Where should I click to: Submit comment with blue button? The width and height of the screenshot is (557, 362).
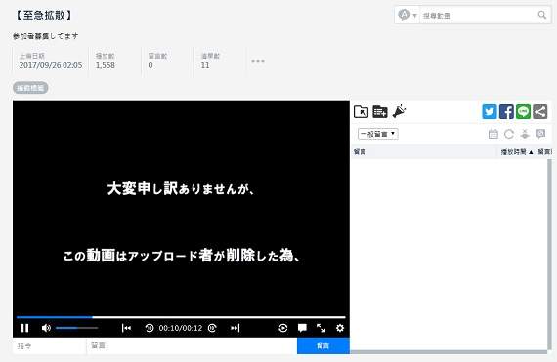coord(323,346)
